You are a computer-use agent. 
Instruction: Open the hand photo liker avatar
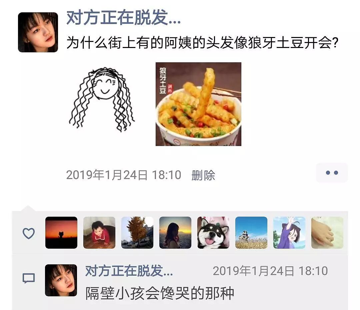[327, 233]
